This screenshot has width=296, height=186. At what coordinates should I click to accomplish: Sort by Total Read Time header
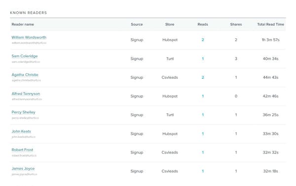(x=270, y=24)
